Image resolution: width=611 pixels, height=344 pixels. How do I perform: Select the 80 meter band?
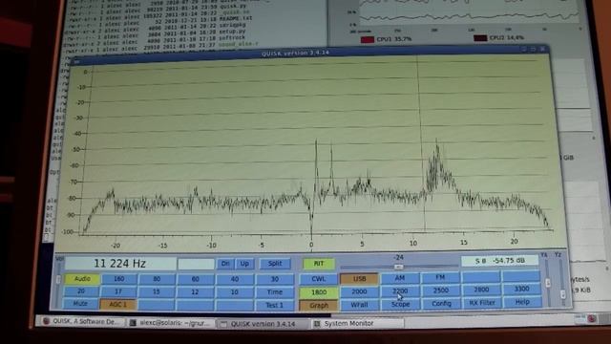pos(157,279)
